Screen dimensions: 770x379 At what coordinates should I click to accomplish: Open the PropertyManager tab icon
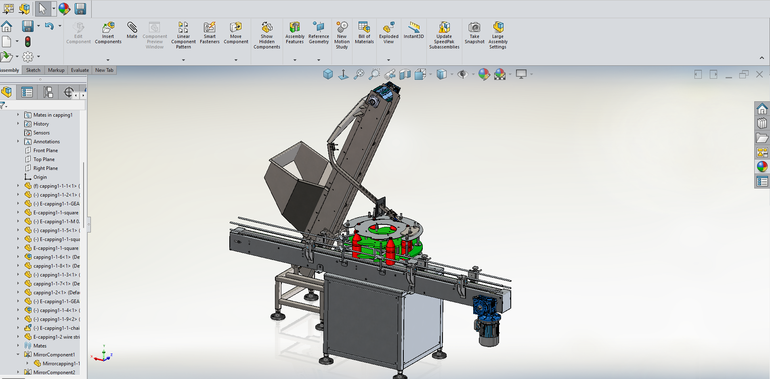click(27, 92)
